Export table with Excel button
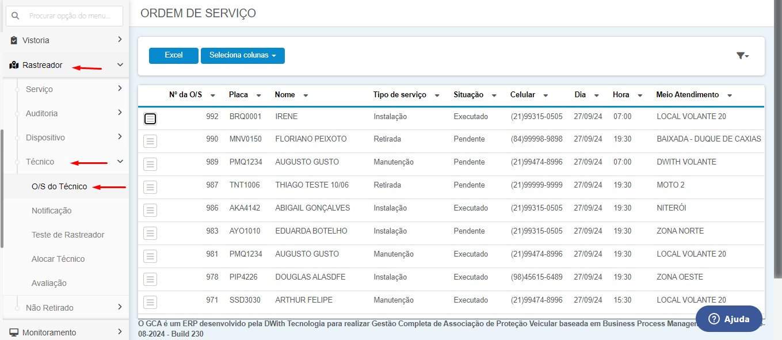 [x=174, y=56]
